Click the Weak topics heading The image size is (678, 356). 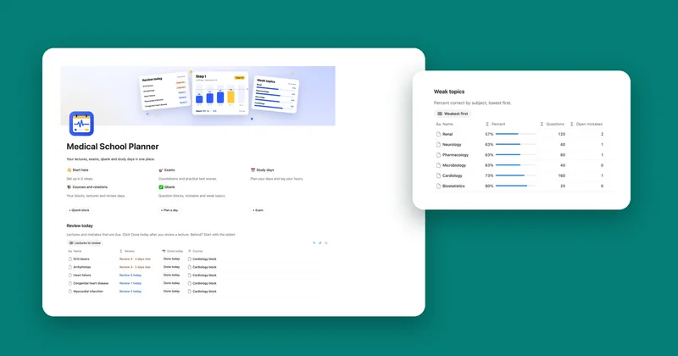(449, 92)
